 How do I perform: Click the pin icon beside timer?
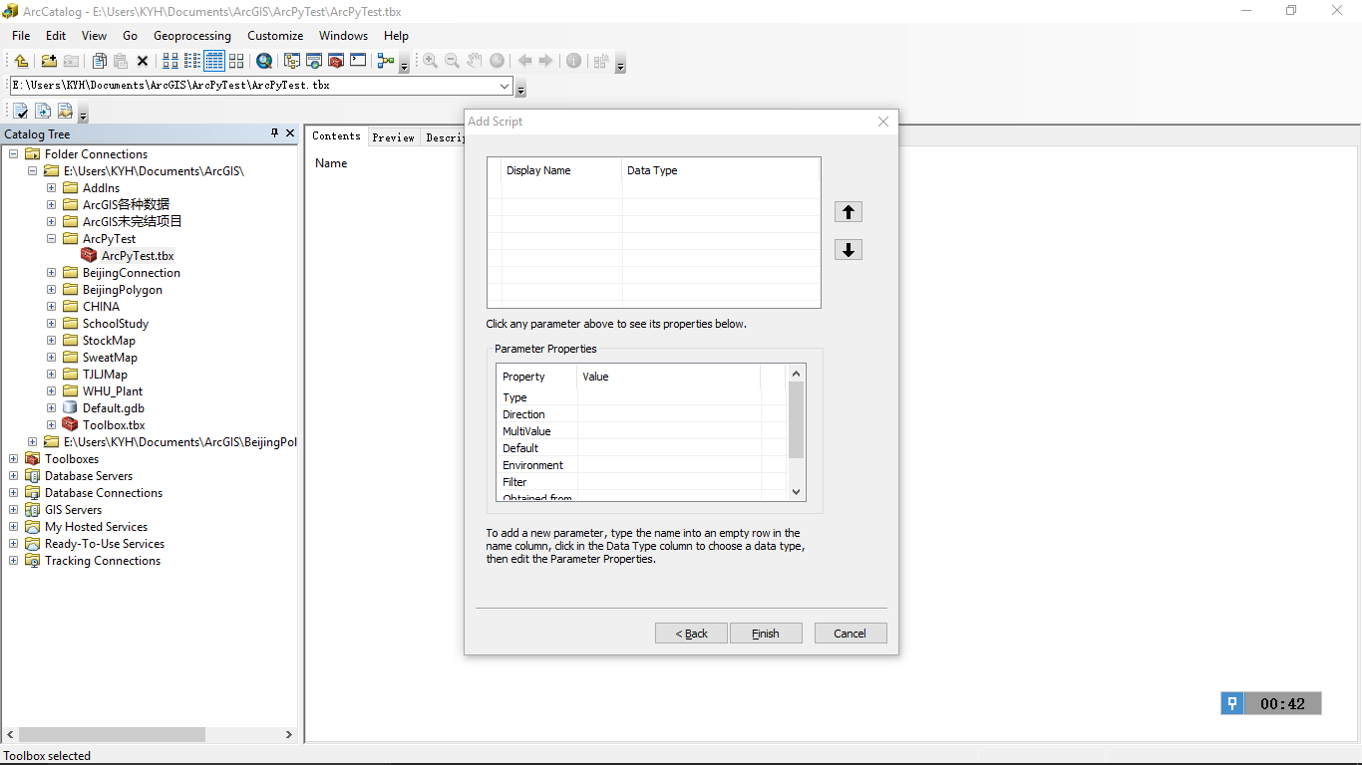(x=1232, y=704)
